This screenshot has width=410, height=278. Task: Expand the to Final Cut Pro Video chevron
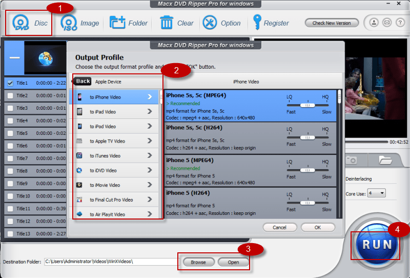pos(150,200)
